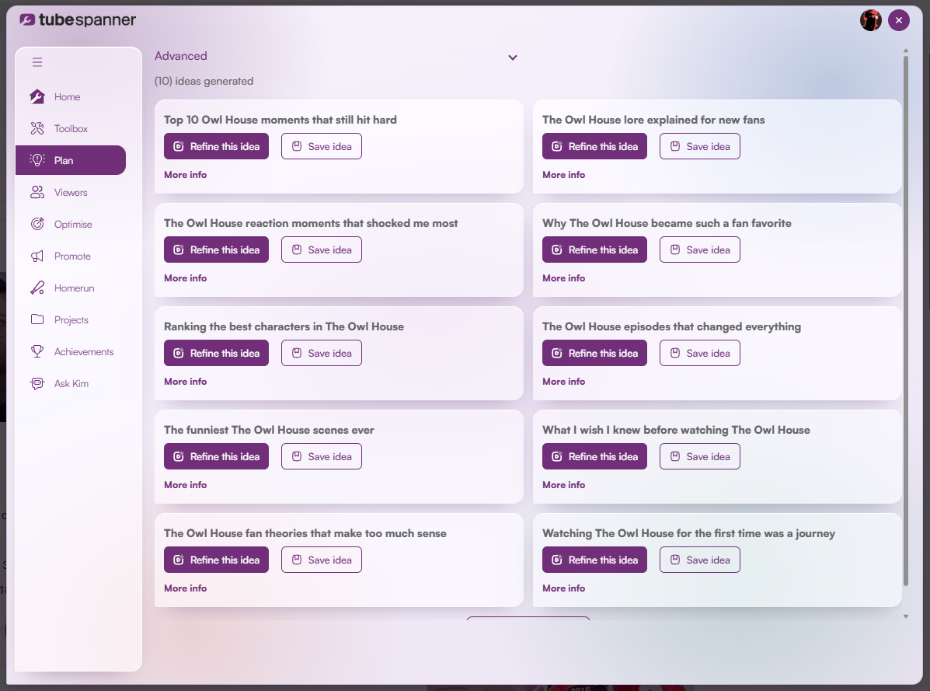Refine 'Ranking the best characters' idea
This screenshot has width=930, height=691.
[216, 353]
